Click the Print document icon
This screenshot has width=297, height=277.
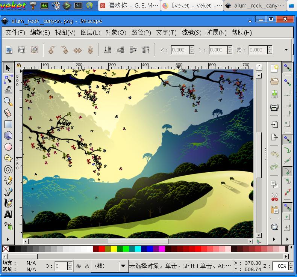tap(274, 107)
